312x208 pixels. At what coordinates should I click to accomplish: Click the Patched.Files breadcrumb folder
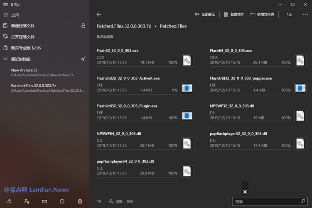point(173,26)
